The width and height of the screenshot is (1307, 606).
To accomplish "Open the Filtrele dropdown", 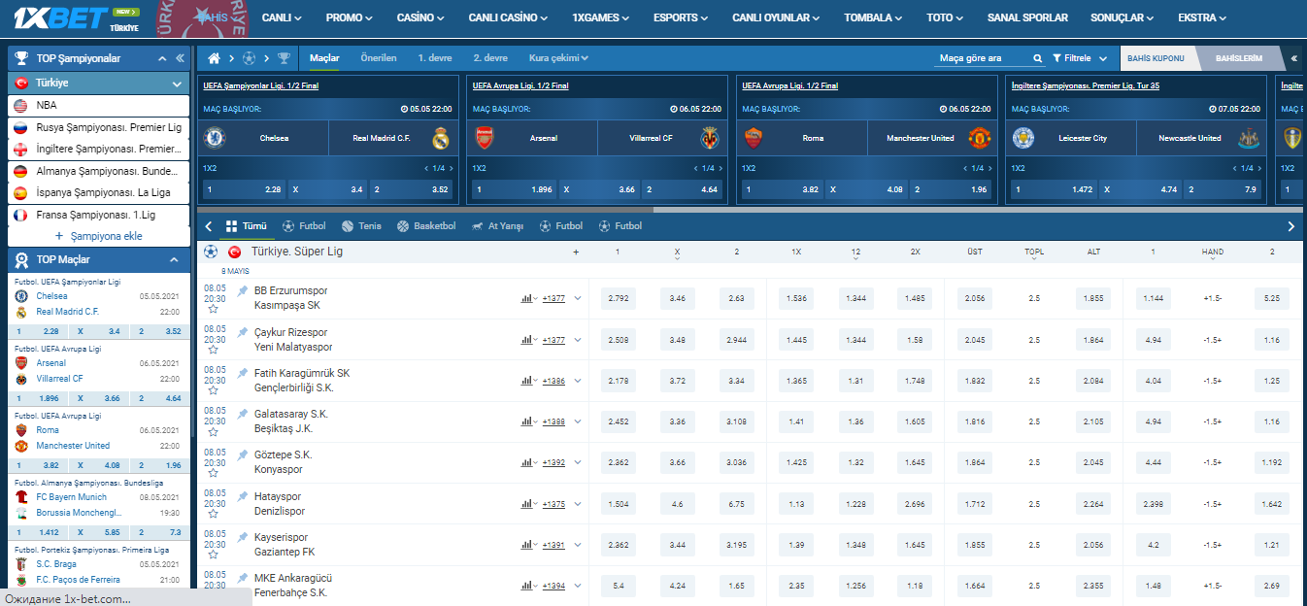I will coord(1080,58).
